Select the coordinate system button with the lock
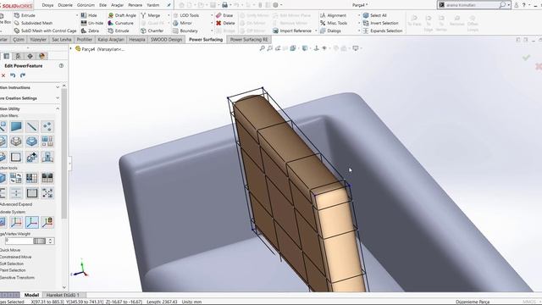Image resolution: width=542 pixels, height=305 pixels. tap(47, 222)
